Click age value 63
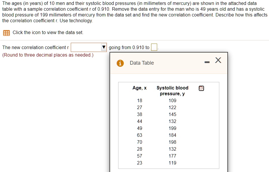Viewport: 269px width, 172px height. point(140,135)
